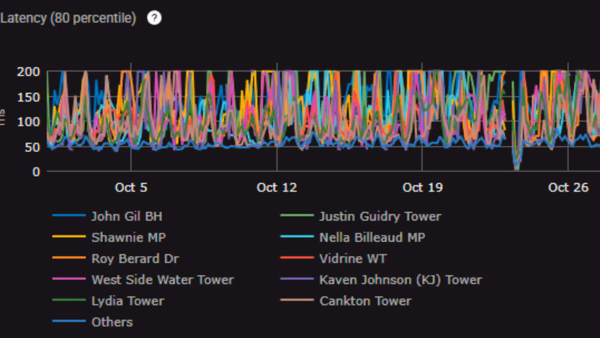Viewport: 600px width, 338px height.
Task: Toggle West Side Water Tower legend entry
Action: 143,280
